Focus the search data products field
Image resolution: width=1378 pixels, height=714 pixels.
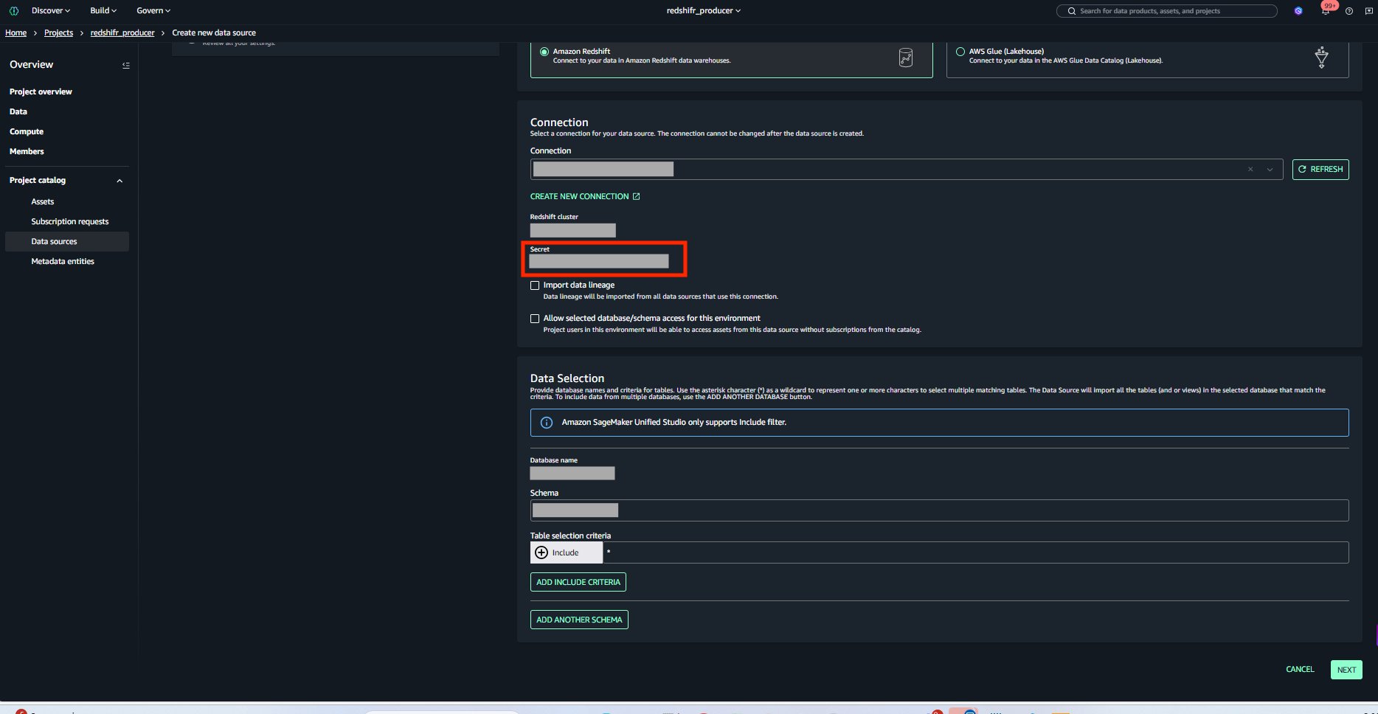(x=1167, y=11)
